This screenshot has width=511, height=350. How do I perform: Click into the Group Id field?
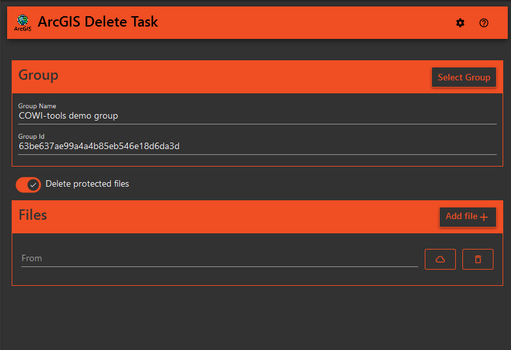click(99, 146)
